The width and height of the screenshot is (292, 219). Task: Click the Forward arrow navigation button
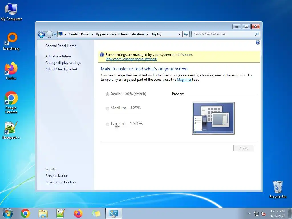[49, 34]
